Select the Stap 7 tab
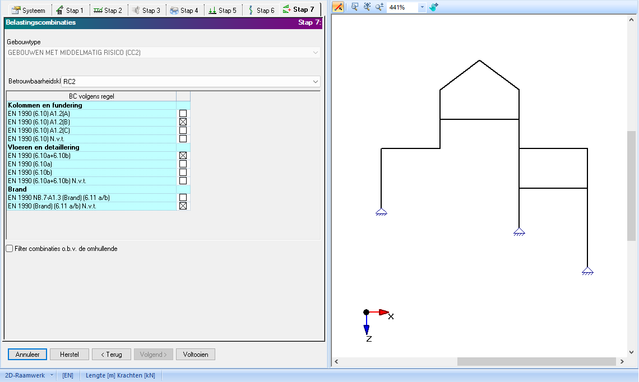Viewport: 639px width, 382px height. coord(299,10)
